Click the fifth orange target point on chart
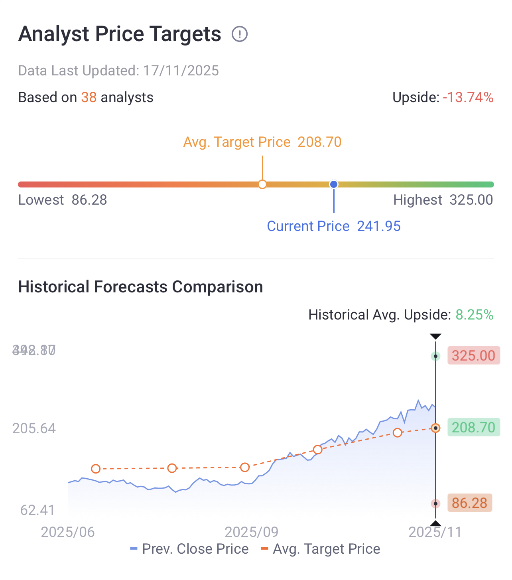This screenshot has height=580, width=512. (x=397, y=433)
